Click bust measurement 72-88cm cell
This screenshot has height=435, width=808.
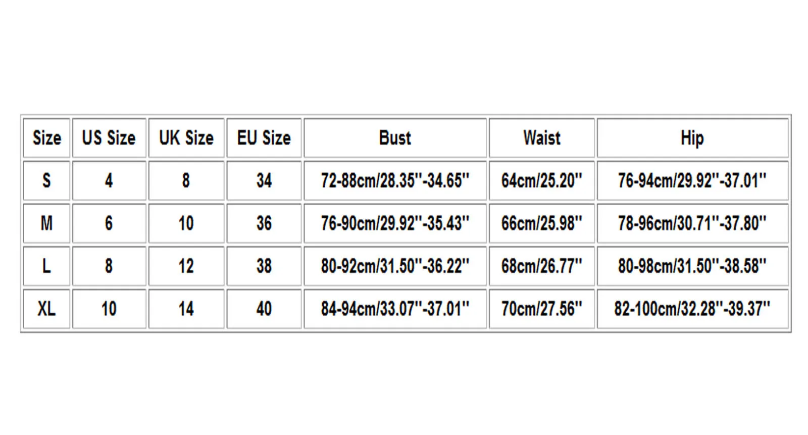(x=395, y=181)
